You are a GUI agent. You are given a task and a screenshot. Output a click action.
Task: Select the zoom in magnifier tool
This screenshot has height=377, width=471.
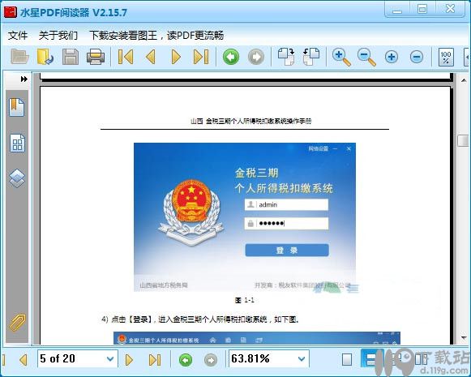[x=341, y=57]
